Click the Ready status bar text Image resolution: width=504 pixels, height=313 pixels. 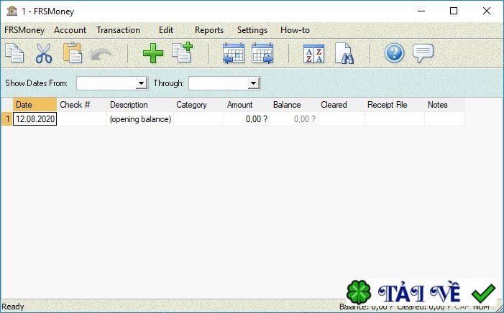click(x=13, y=307)
